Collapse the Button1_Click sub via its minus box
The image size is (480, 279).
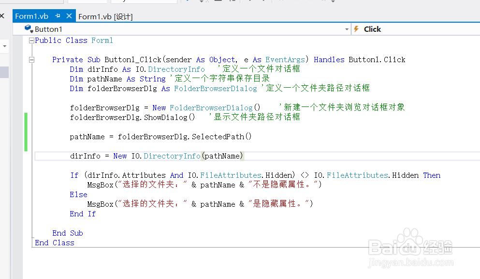click(x=31, y=59)
